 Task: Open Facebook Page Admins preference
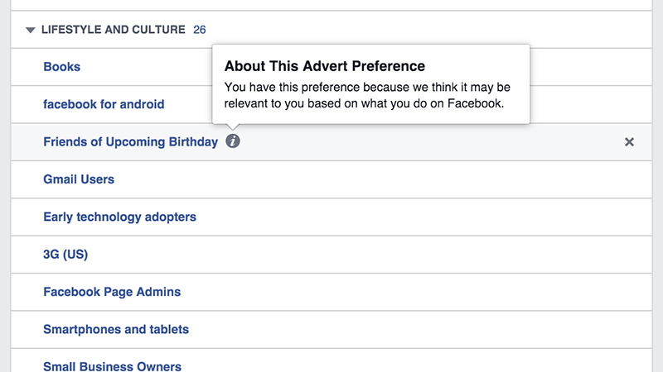point(112,292)
